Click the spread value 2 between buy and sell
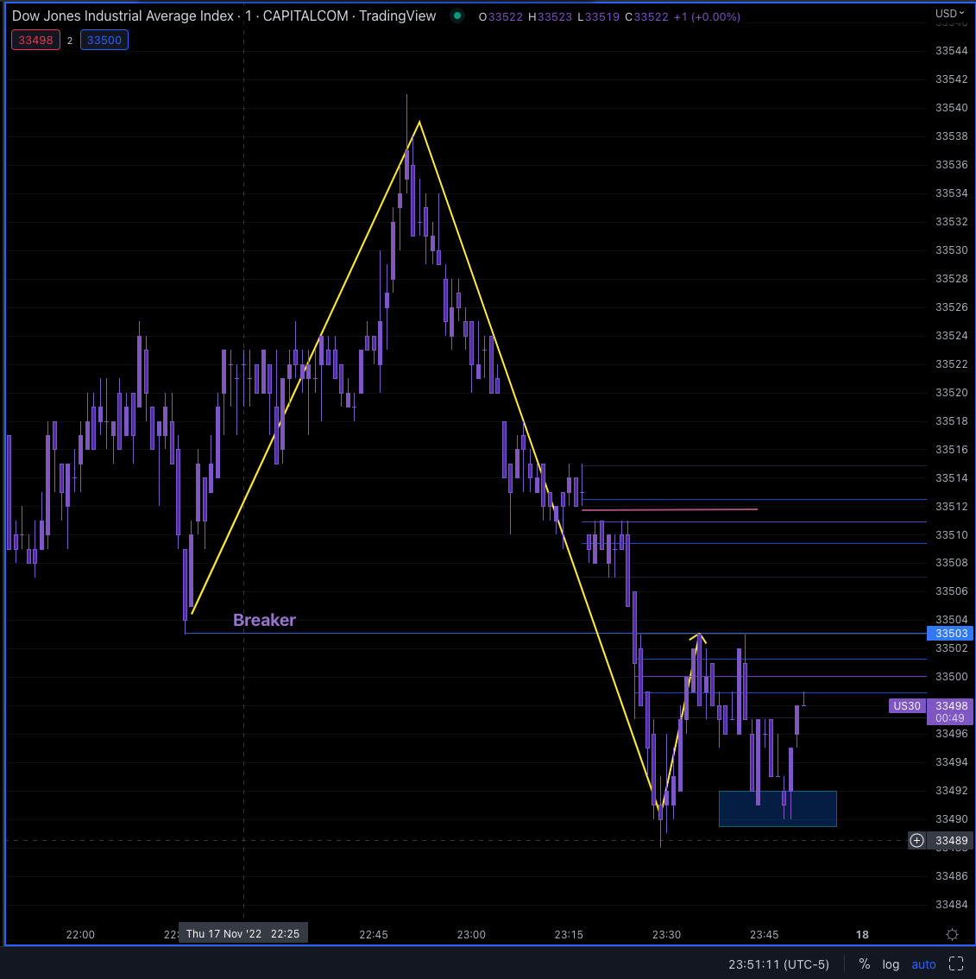Image resolution: width=976 pixels, height=979 pixels. coord(70,40)
